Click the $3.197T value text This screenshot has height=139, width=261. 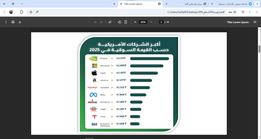[x=121, y=73]
